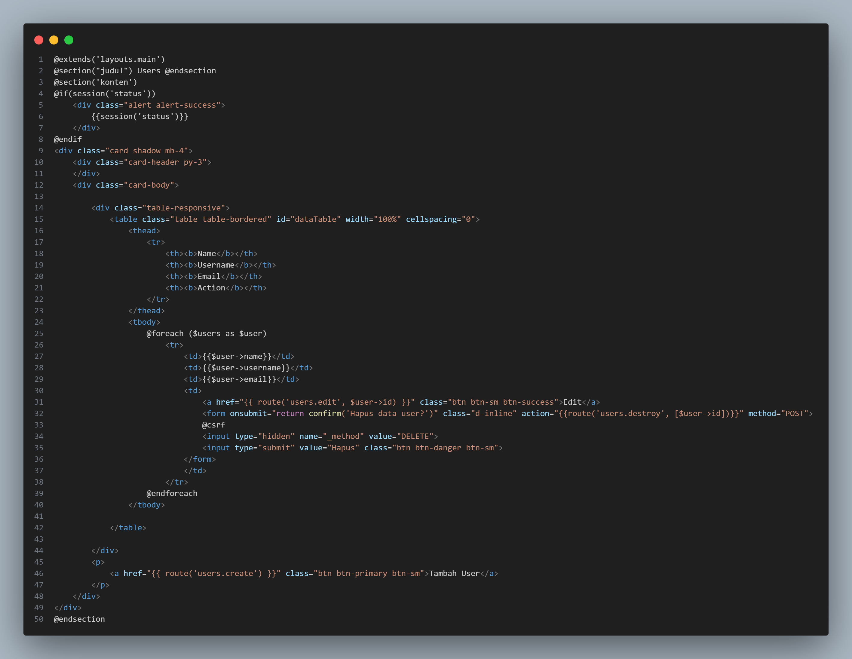Click the dataTable id attribute value
This screenshot has height=659, width=852.
click(x=314, y=219)
